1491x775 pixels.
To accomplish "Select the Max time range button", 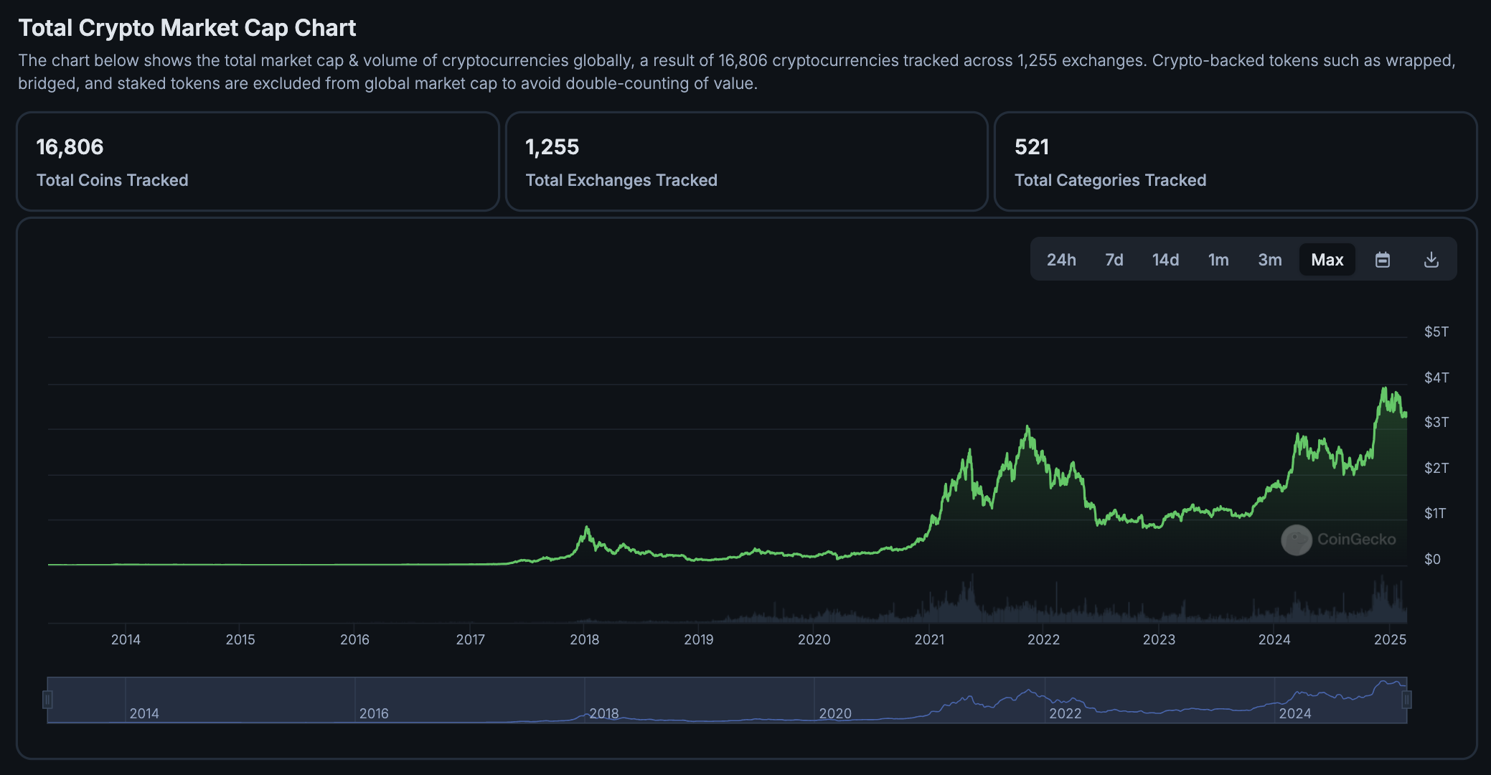I will click(1328, 258).
